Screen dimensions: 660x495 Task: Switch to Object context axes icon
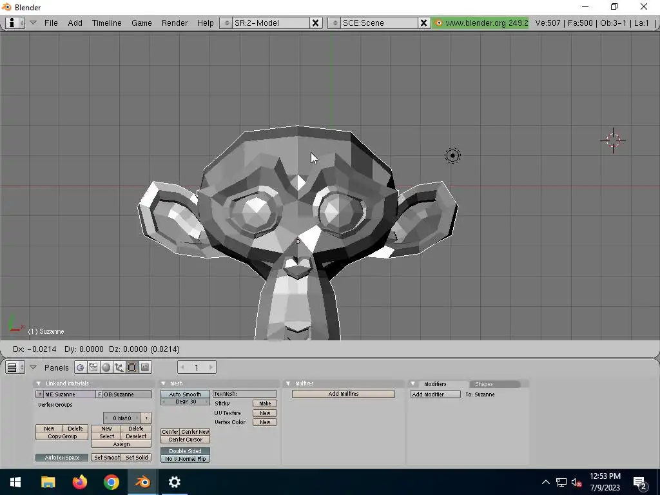coord(119,367)
